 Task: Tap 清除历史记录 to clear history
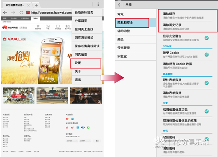(187, 27)
